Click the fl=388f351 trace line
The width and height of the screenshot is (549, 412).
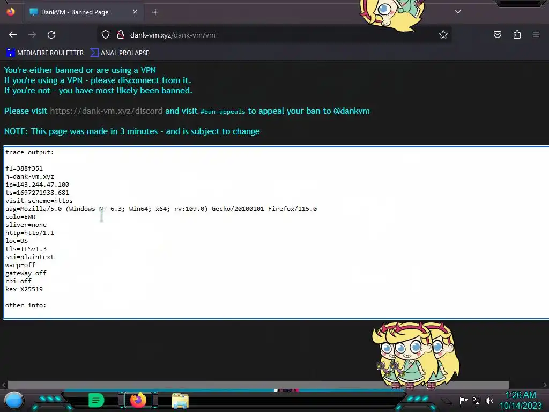point(24,168)
